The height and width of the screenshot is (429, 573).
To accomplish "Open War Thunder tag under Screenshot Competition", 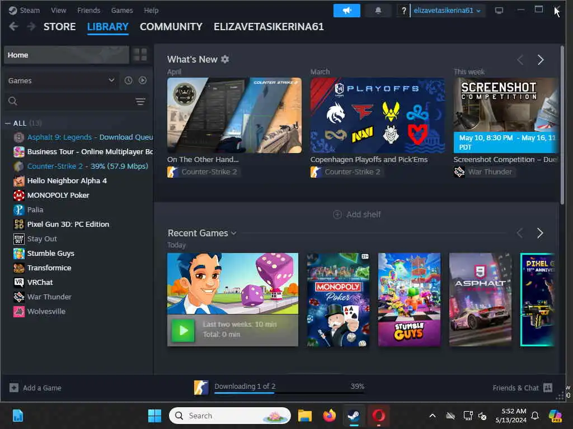I will click(484, 172).
